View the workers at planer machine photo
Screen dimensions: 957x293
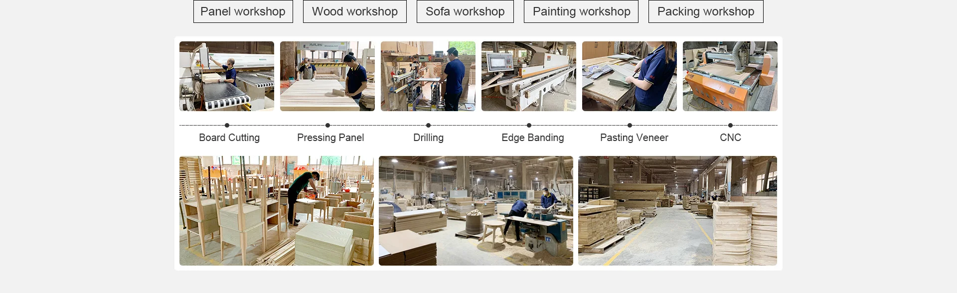(x=476, y=211)
